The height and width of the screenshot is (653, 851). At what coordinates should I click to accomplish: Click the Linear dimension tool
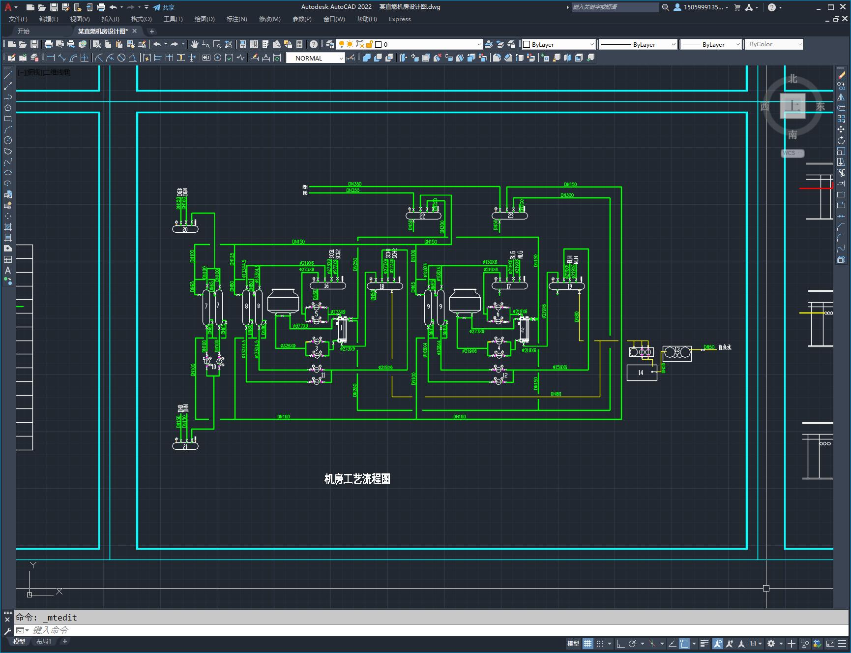51,58
